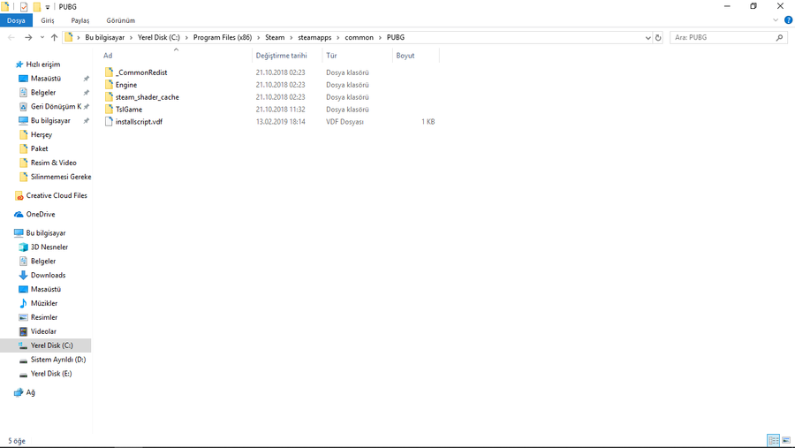Click the Sistem Ayrıldı (D:) drive icon
The height and width of the screenshot is (448, 795).
coord(23,360)
